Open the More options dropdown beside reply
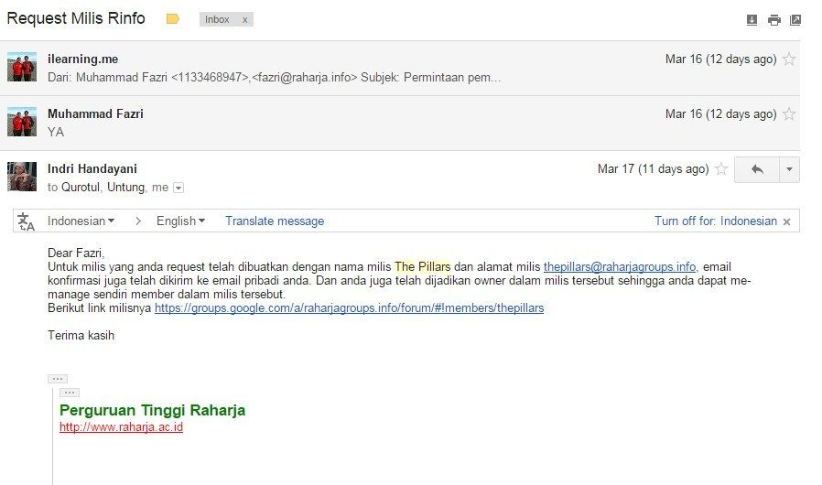This screenshot has width=822, height=485. 789,169
